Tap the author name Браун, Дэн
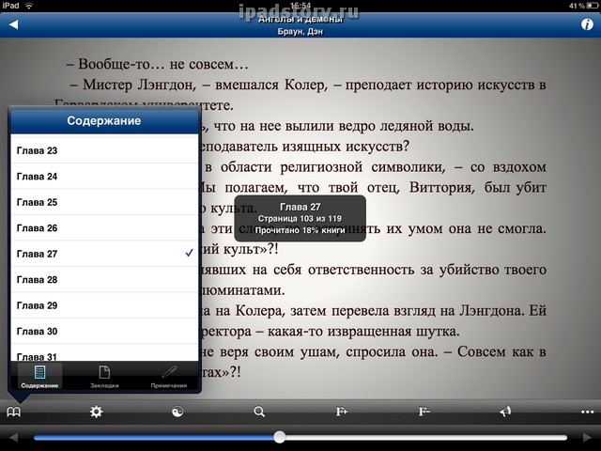This screenshot has height=451, width=601. tap(300, 32)
